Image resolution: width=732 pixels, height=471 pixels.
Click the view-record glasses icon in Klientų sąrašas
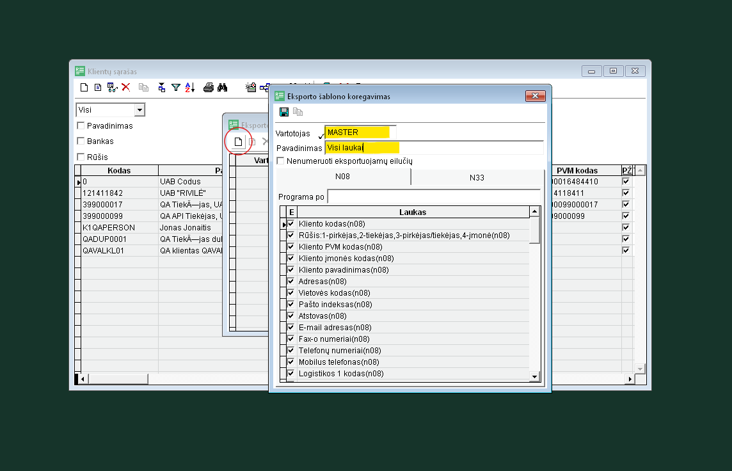[x=112, y=87]
